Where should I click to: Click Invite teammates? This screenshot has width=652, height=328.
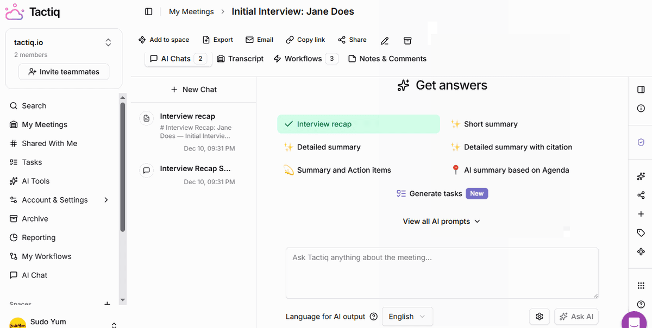64,72
